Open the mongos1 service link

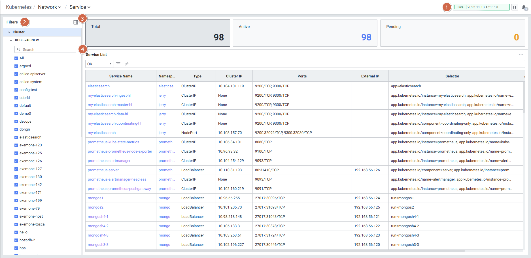click(x=95, y=198)
